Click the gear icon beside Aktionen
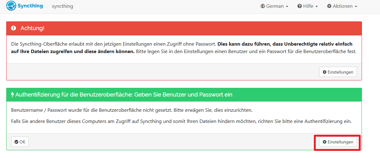 tap(329, 6)
